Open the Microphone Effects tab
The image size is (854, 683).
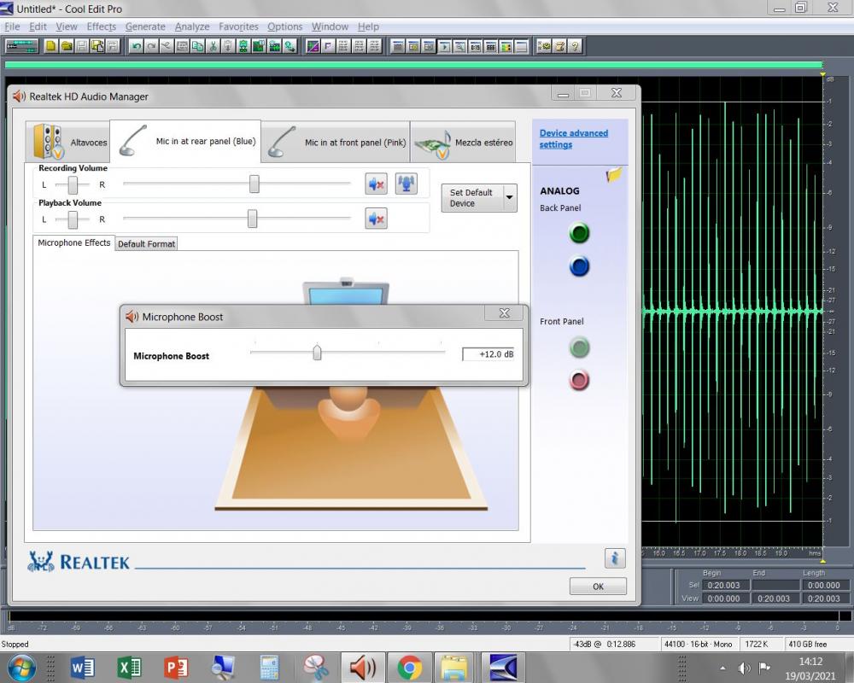pyautogui.click(x=74, y=243)
